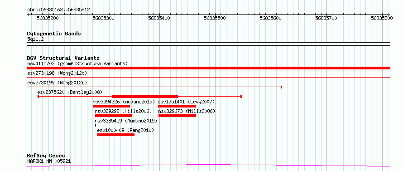Image resolution: width=403 pixels, height=171 pixels.
Task: Click the esv1751401 (Levy2007) label
Action: coord(187,102)
